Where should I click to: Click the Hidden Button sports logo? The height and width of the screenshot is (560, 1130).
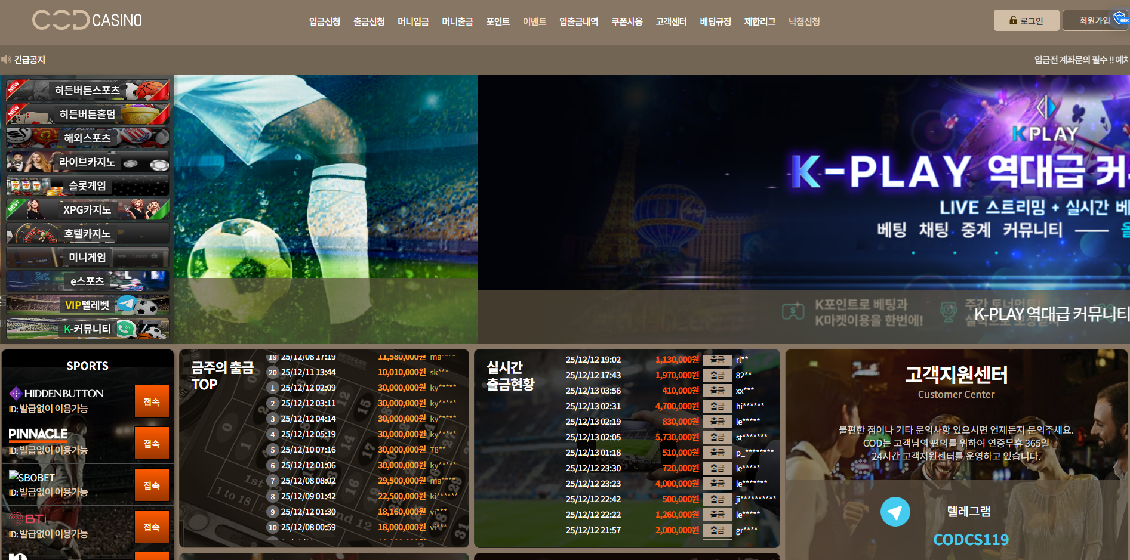tap(57, 394)
